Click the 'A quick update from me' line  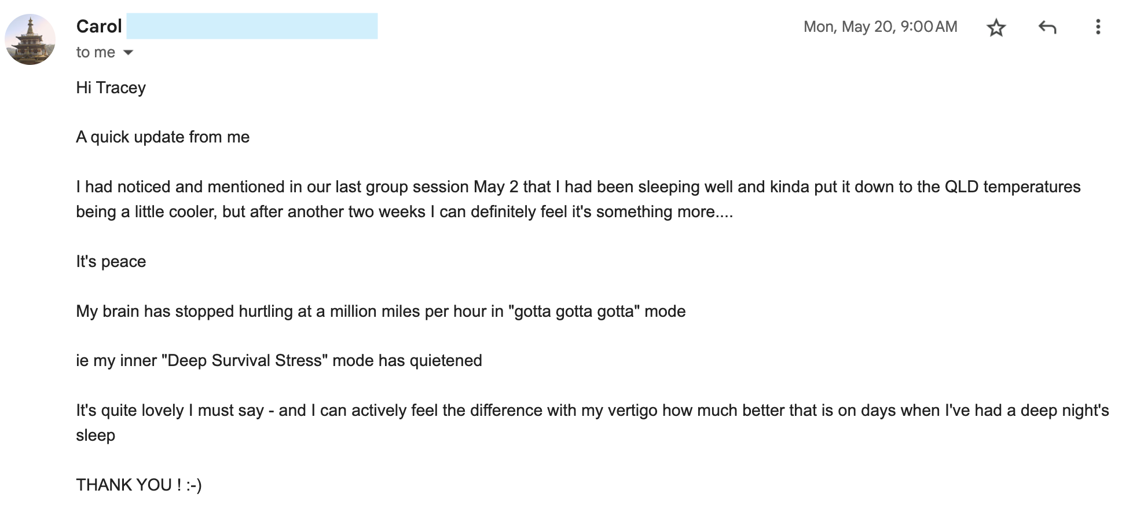point(163,137)
